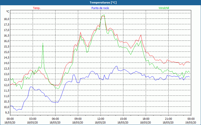Click the 14,5 y-axis value
The width and height of the screenshot is (201, 125).
tap(7, 57)
